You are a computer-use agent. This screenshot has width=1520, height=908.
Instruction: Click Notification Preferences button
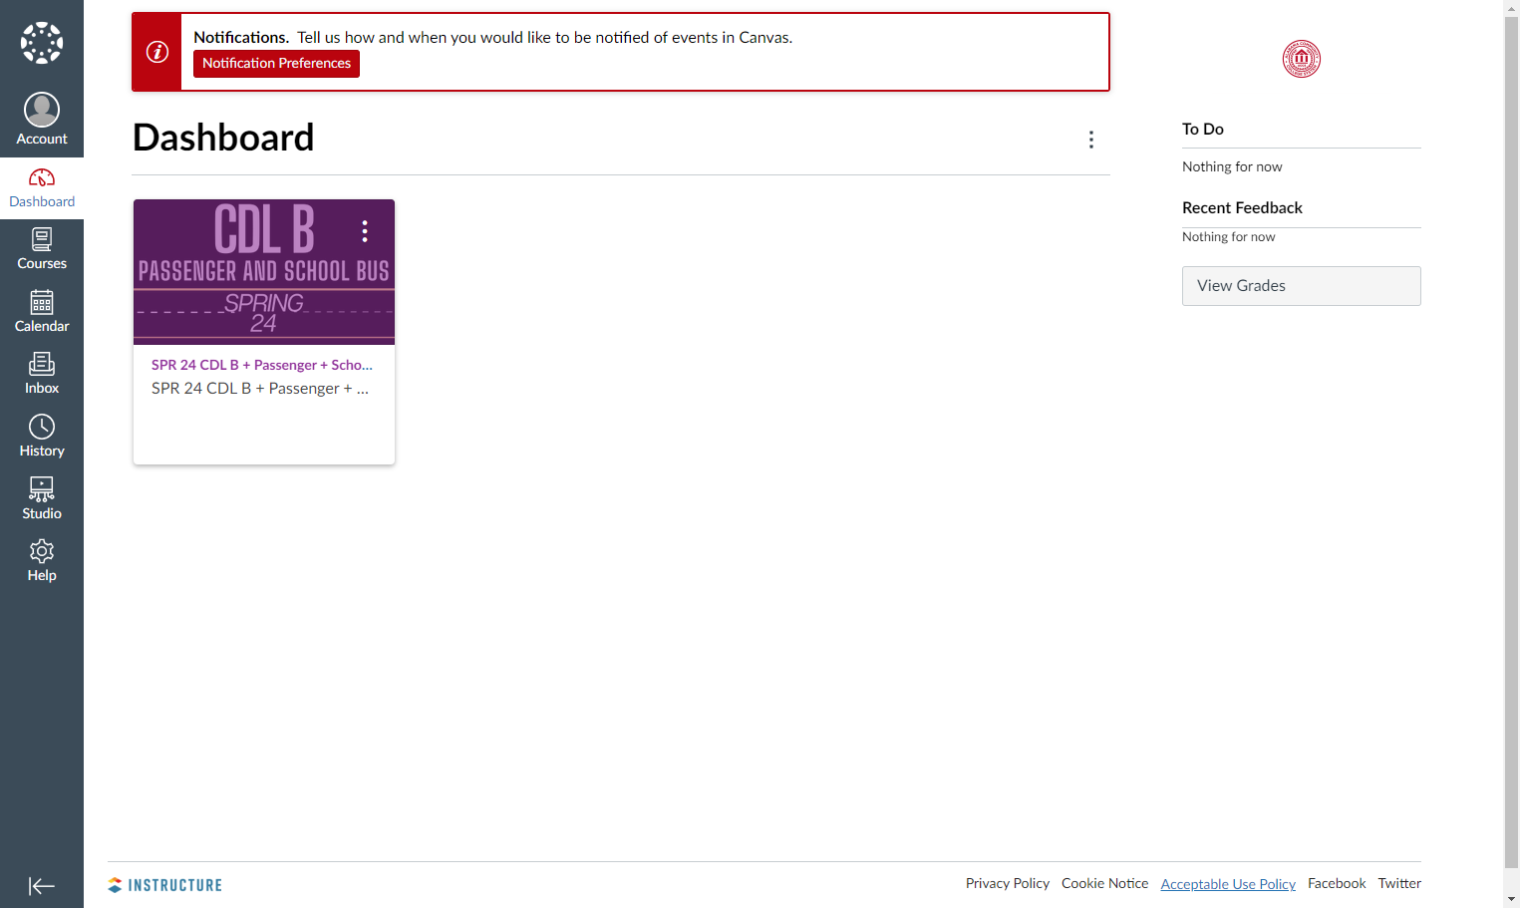click(x=276, y=63)
